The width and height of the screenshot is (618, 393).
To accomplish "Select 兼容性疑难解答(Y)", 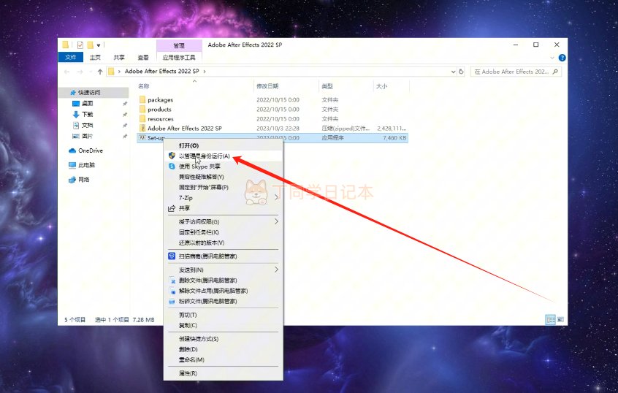I will [x=224, y=177].
